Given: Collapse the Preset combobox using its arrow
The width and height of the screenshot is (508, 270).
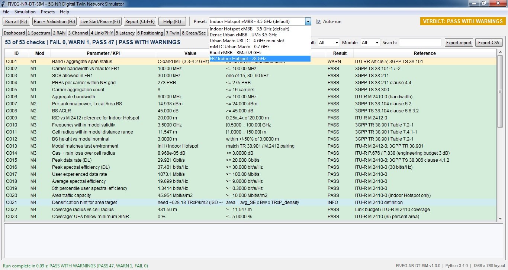Looking at the screenshot, I should pos(308,22).
